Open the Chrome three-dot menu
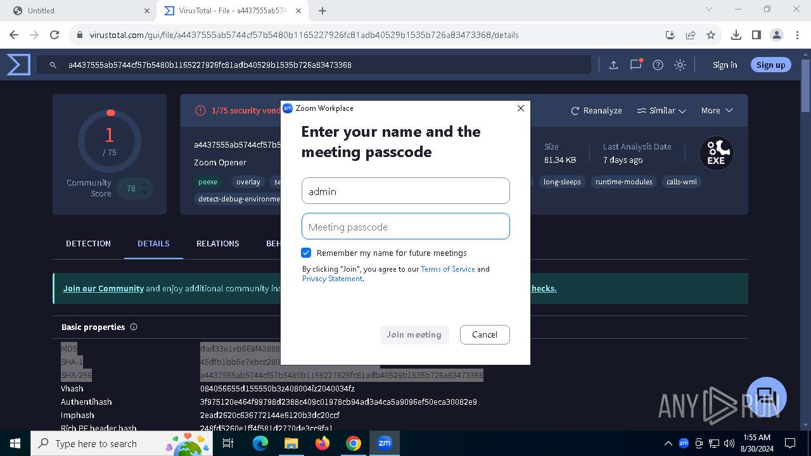The height and width of the screenshot is (456, 811). (796, 35)
